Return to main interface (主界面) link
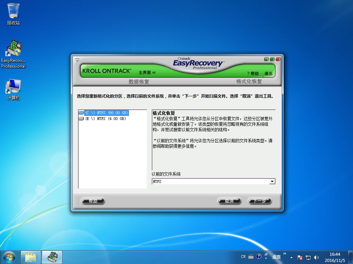 click(x=147, y=73)
